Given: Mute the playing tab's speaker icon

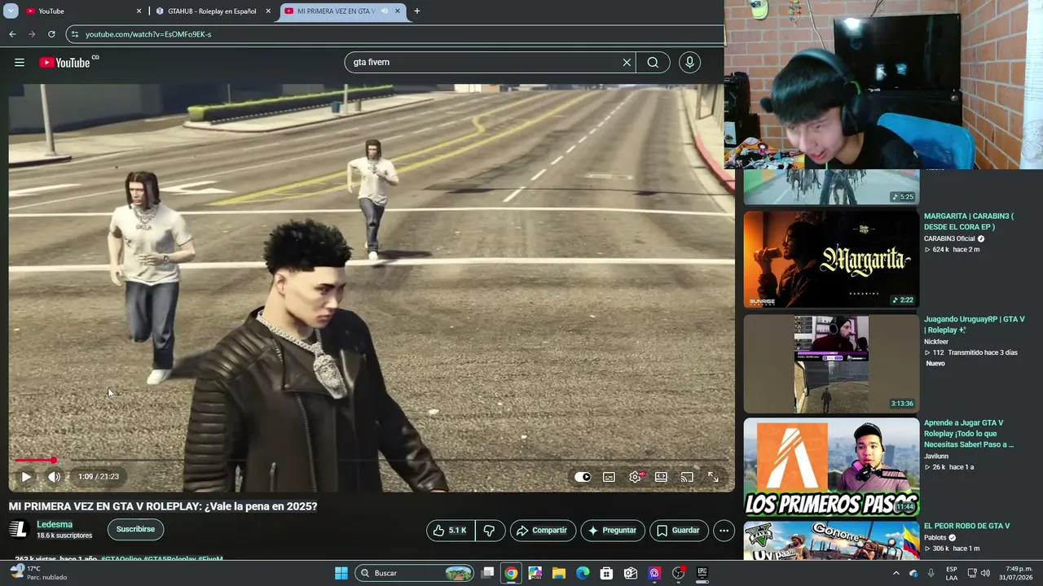Looking at the screenshot, I should [x=385, y=11].
